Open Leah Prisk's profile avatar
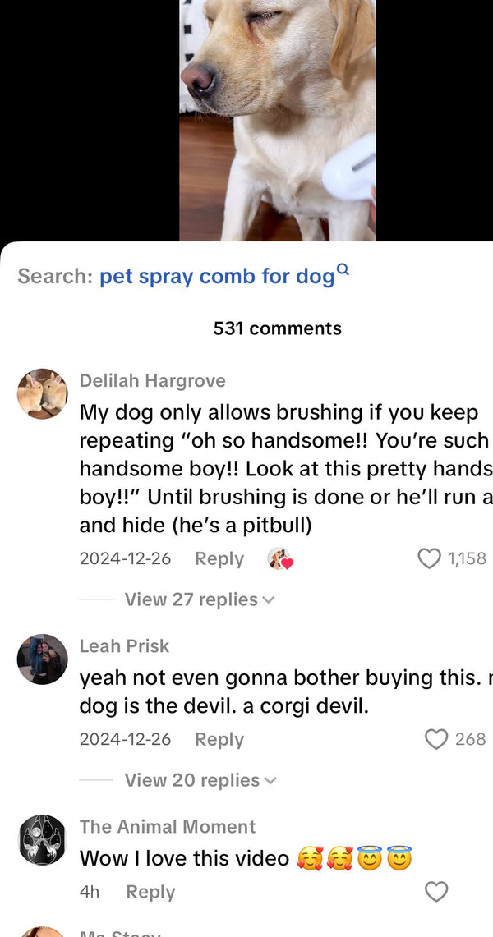 [42, 659]
